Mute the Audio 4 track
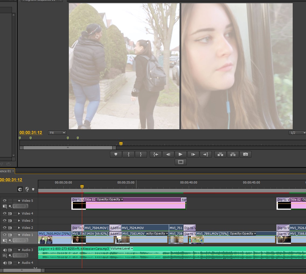The image size is (306, 274). click(x=5, y=263)
